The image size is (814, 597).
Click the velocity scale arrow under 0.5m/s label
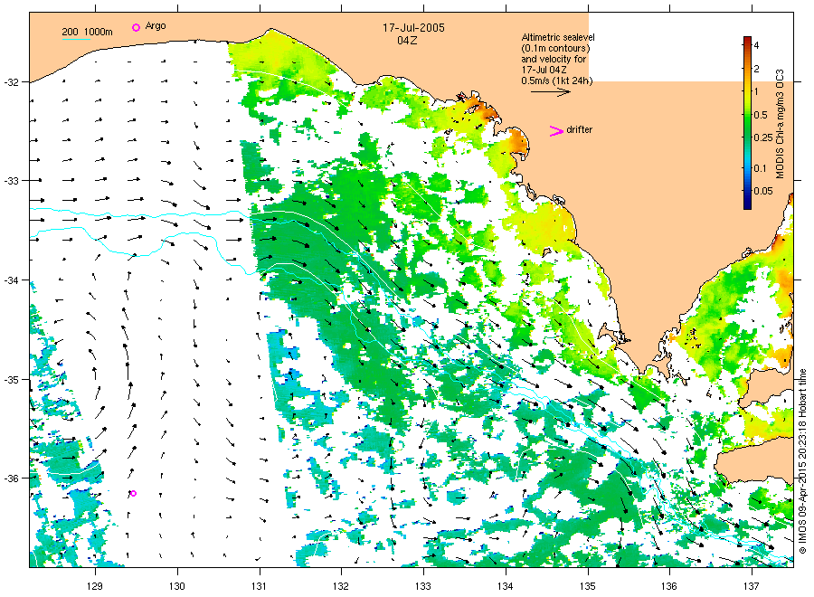550,92
